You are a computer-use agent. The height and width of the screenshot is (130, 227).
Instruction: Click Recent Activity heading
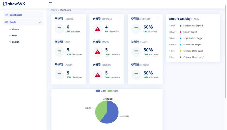180,19
